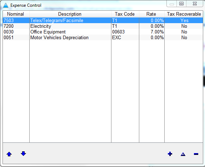Click tax code 00603 cell
Viewport: 205px width, 167px height.
125,32
